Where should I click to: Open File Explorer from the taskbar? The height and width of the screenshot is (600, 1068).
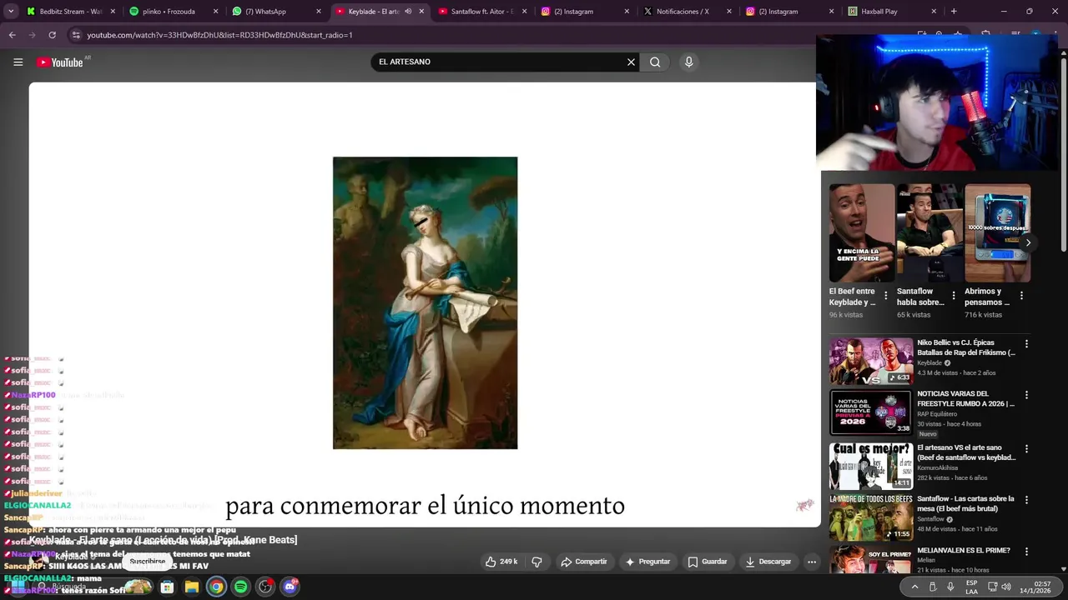coord(191,587)
